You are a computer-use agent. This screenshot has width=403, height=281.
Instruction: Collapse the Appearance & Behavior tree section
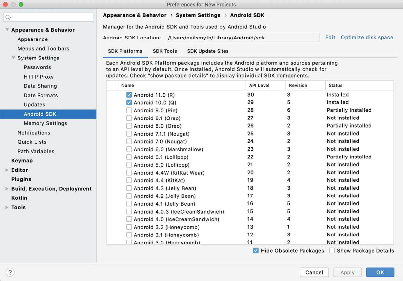(x=7, y=30)
